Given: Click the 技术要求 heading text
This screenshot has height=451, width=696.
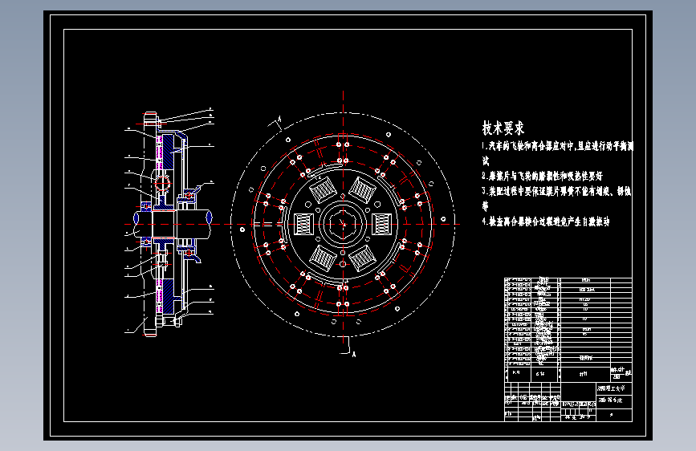Looking at the screenshot, I should tap(503, 128).
